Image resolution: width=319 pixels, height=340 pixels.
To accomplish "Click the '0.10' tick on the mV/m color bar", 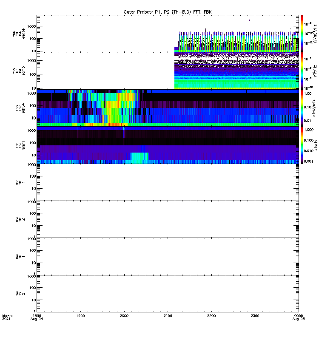I will pyautogui.click(x=308, y=107).
